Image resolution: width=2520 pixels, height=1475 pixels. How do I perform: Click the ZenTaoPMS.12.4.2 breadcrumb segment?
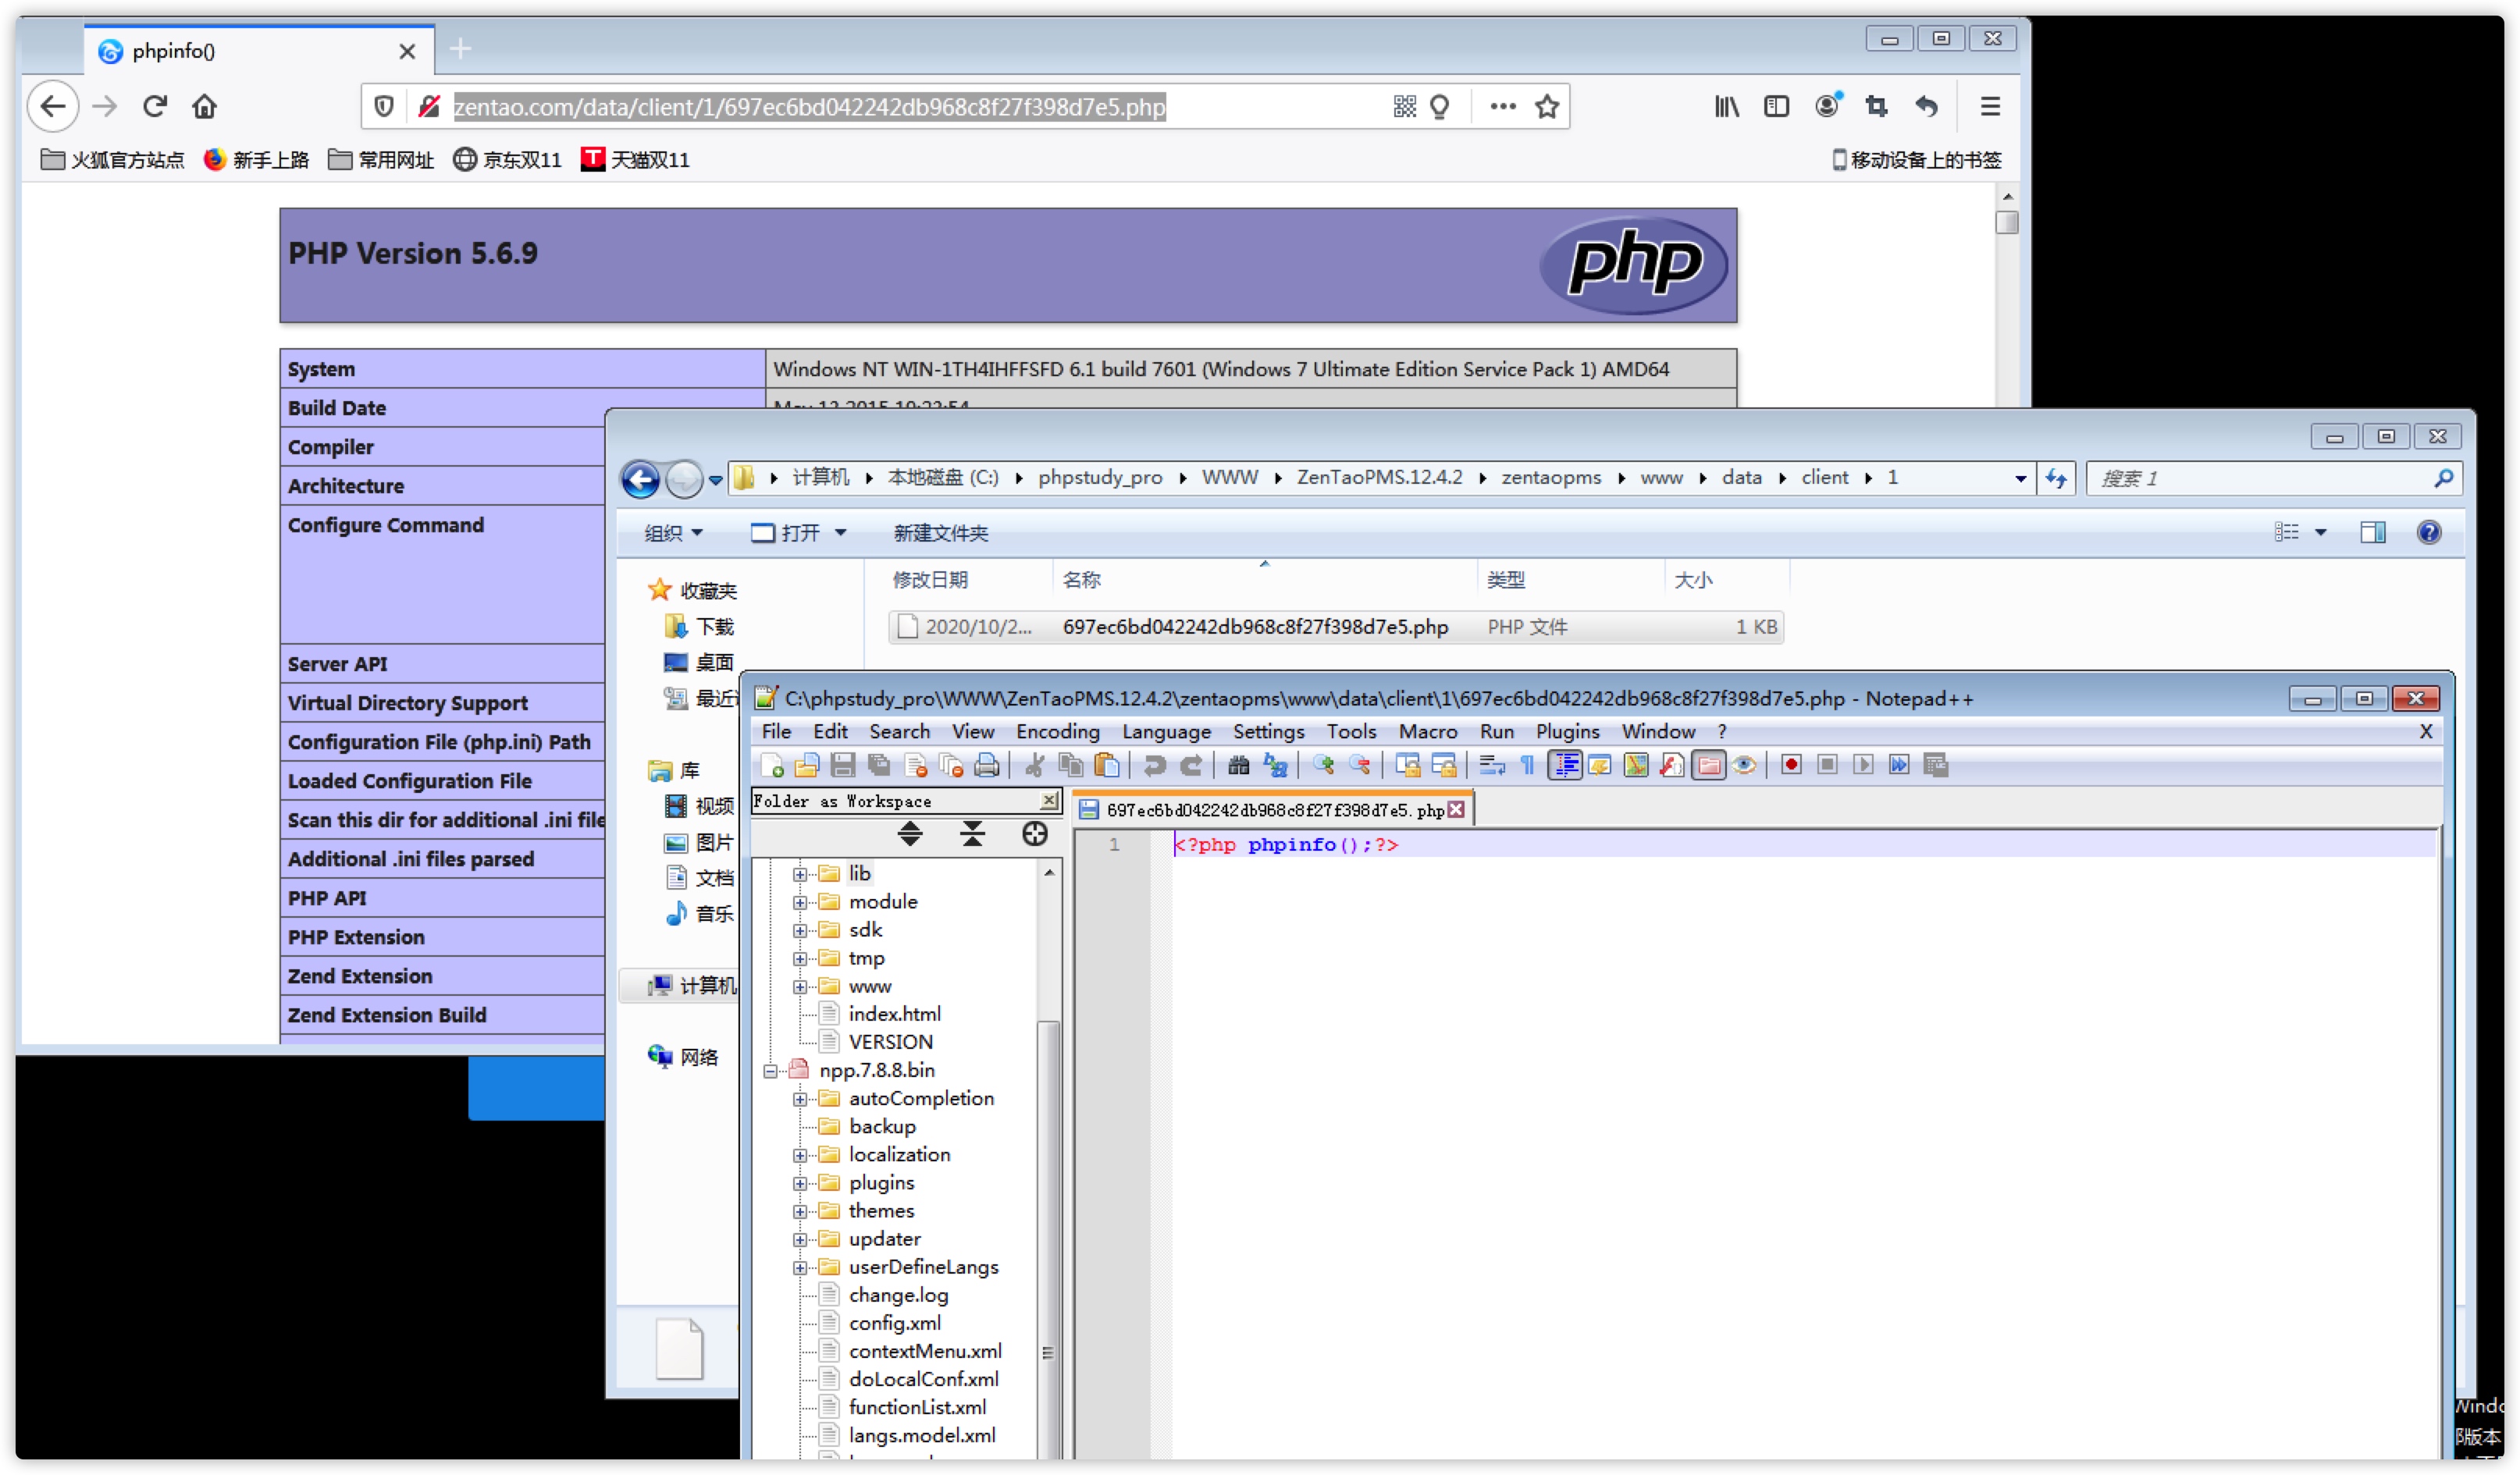[x=1379, y=478]
